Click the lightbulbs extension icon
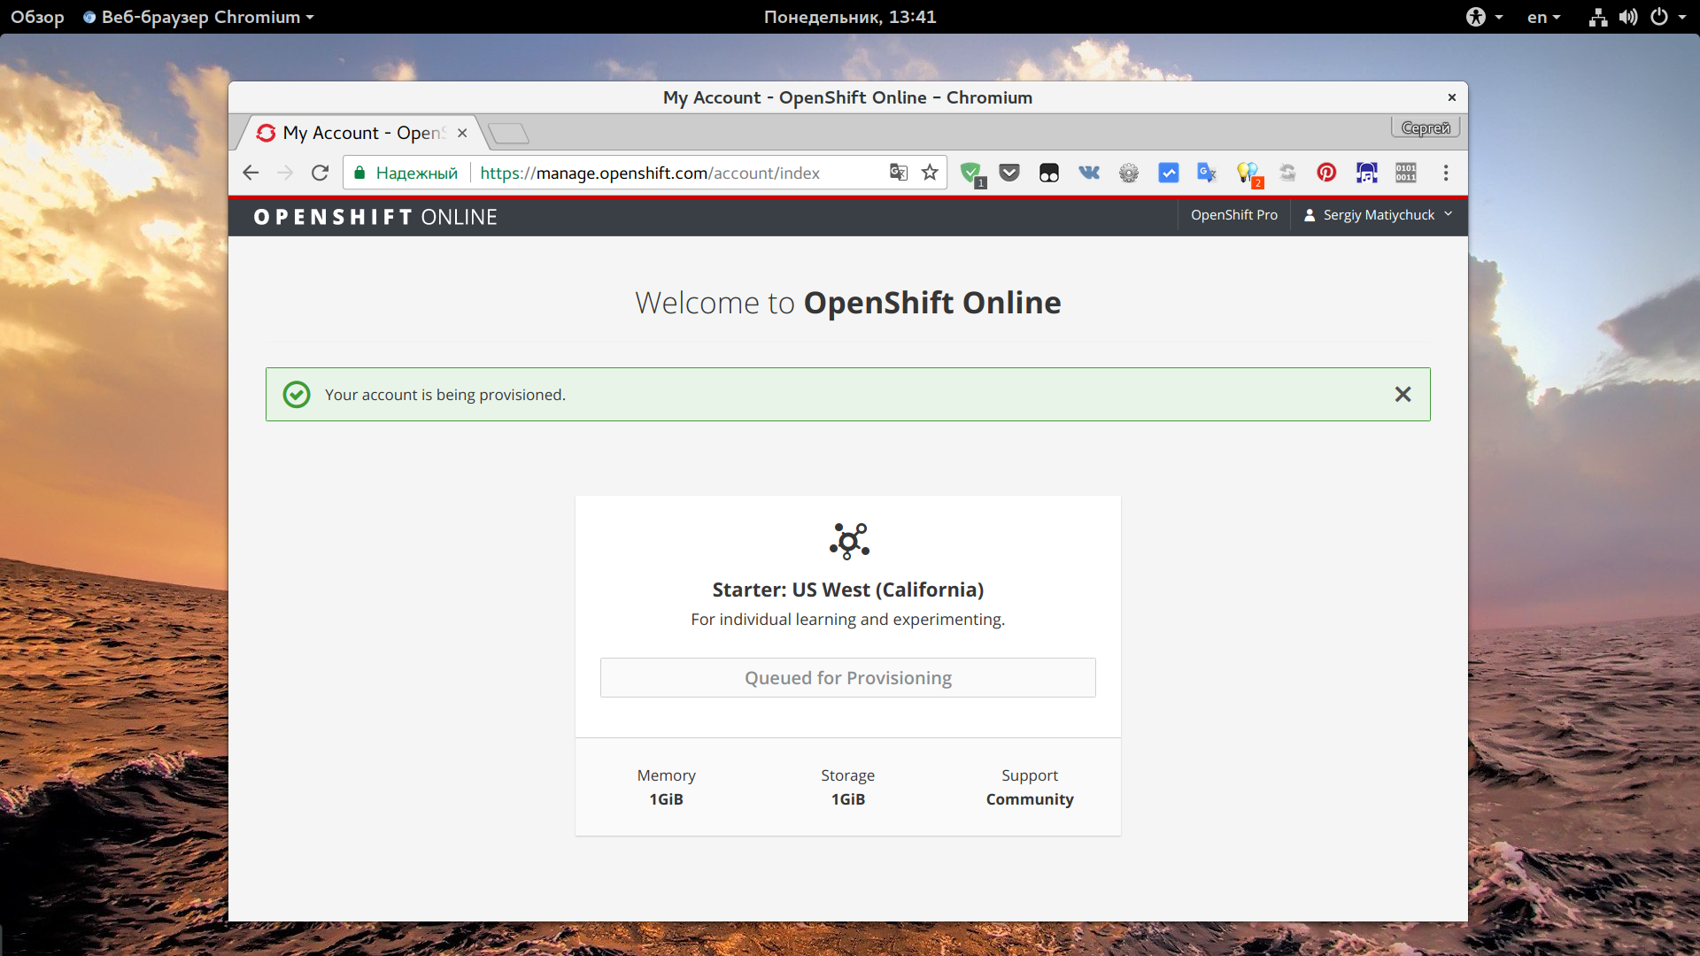 click(1248, 173)
